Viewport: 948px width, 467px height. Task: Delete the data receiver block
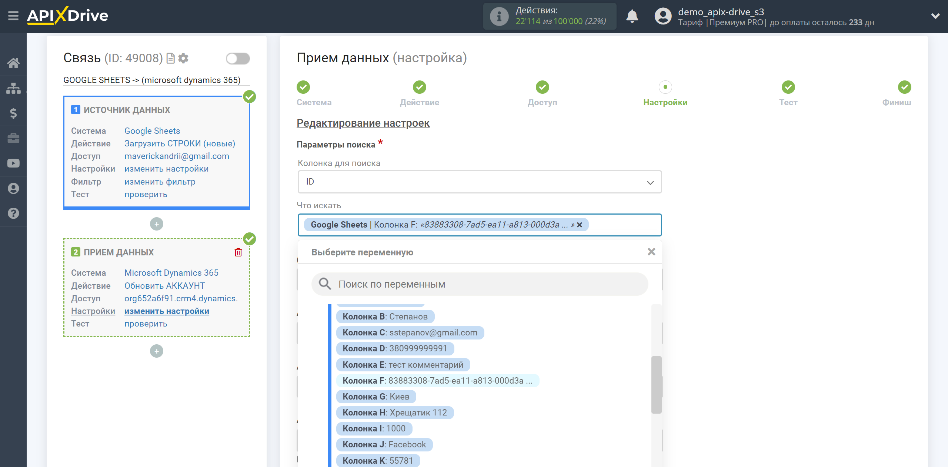point(238,252)
